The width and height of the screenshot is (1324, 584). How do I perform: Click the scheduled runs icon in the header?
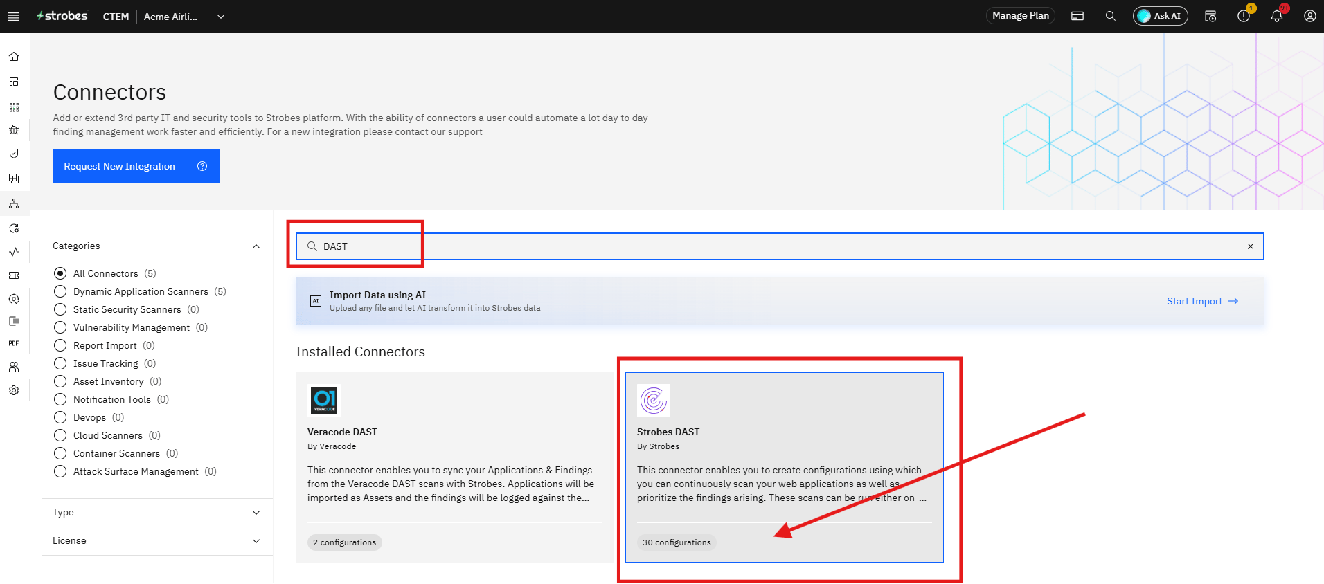click(x=1210, y=16)
